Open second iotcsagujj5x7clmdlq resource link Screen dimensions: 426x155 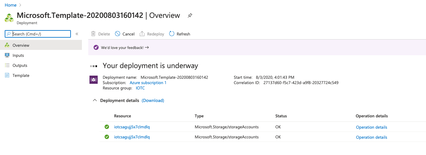click(132, 137)
